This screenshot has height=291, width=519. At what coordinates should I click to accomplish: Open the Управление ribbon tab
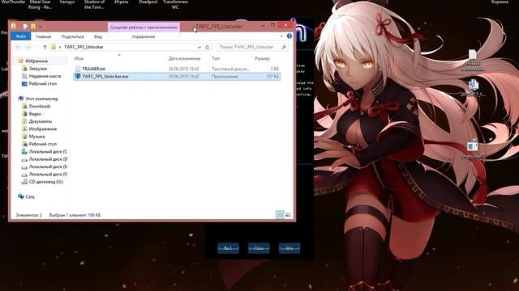point(144,36)
